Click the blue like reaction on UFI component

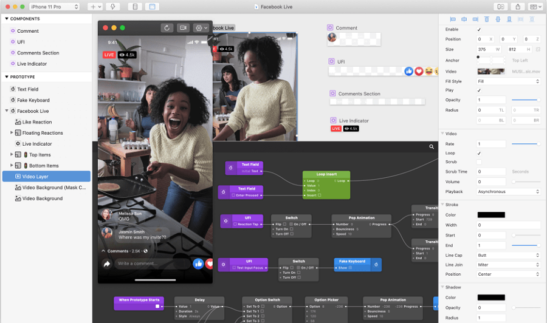pyautogui.click(x=409, y=71)
